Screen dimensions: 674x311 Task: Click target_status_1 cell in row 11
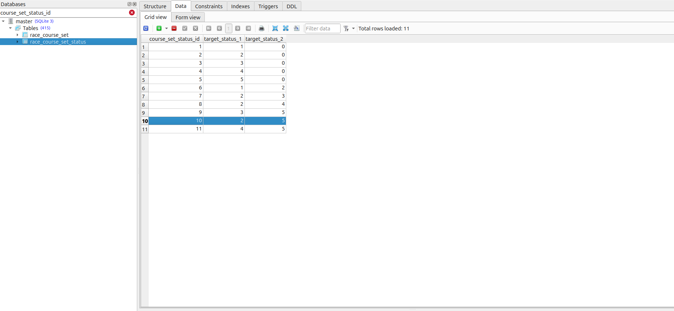pos(224,129)
